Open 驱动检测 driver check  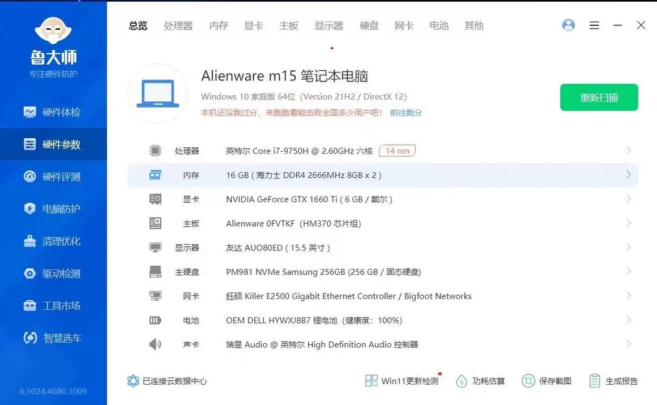[53, 274]
